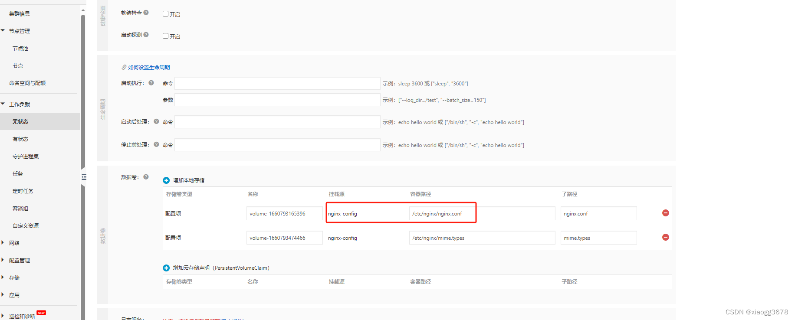Focus 启动执行 参数 input field
This screenshot has height=320, width=795.
(277, 100)
